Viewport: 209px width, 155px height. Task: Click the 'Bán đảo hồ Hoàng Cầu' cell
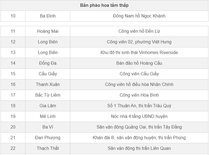(x=139, y=63)
